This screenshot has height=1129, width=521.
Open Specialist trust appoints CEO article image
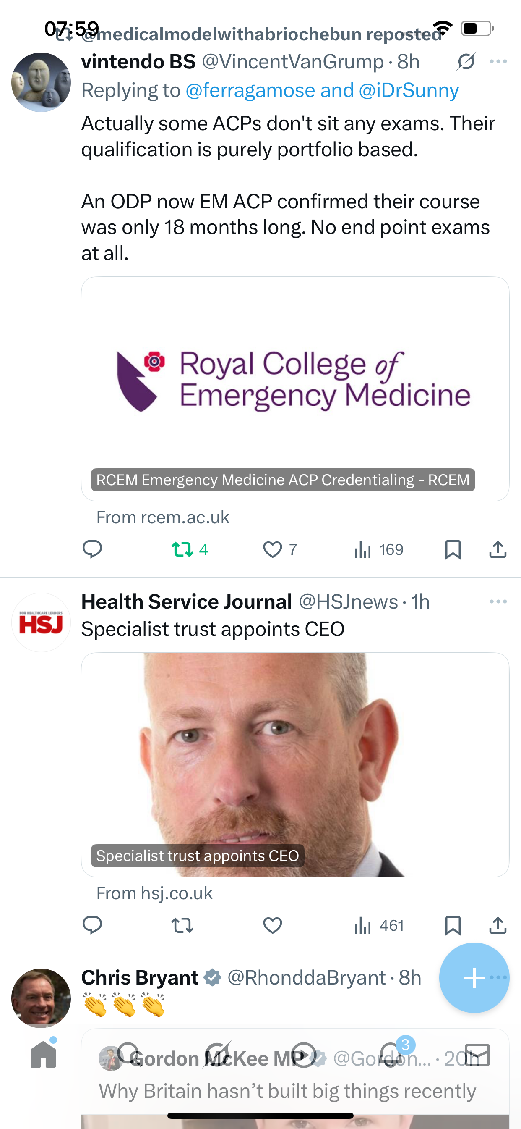point(295,765)
